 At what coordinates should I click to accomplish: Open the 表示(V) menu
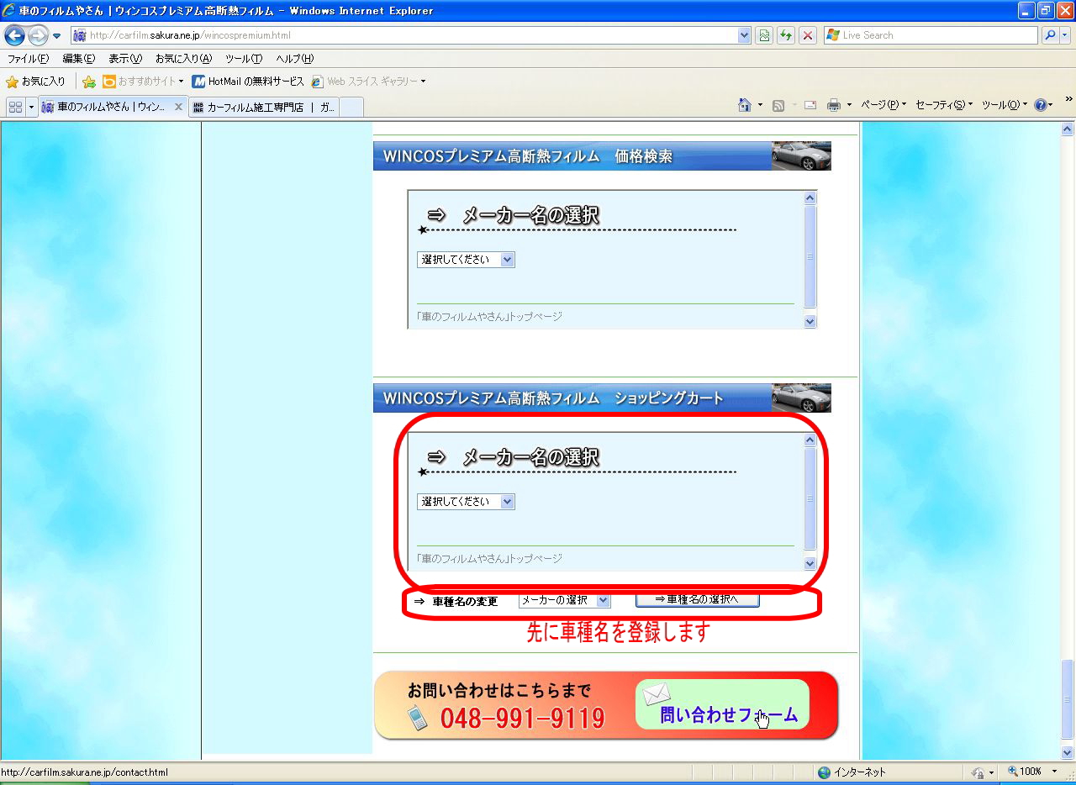125,59
